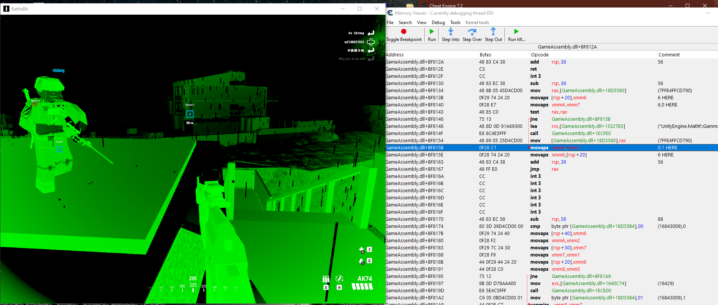Click the Address column header

432,55
